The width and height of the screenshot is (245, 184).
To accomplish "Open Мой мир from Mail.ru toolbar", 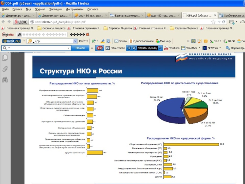I will click(x=163, y=41).
